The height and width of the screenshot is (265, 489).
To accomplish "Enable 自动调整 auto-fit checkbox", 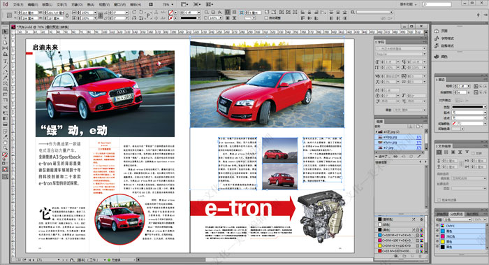I will (x=266, y=17).
